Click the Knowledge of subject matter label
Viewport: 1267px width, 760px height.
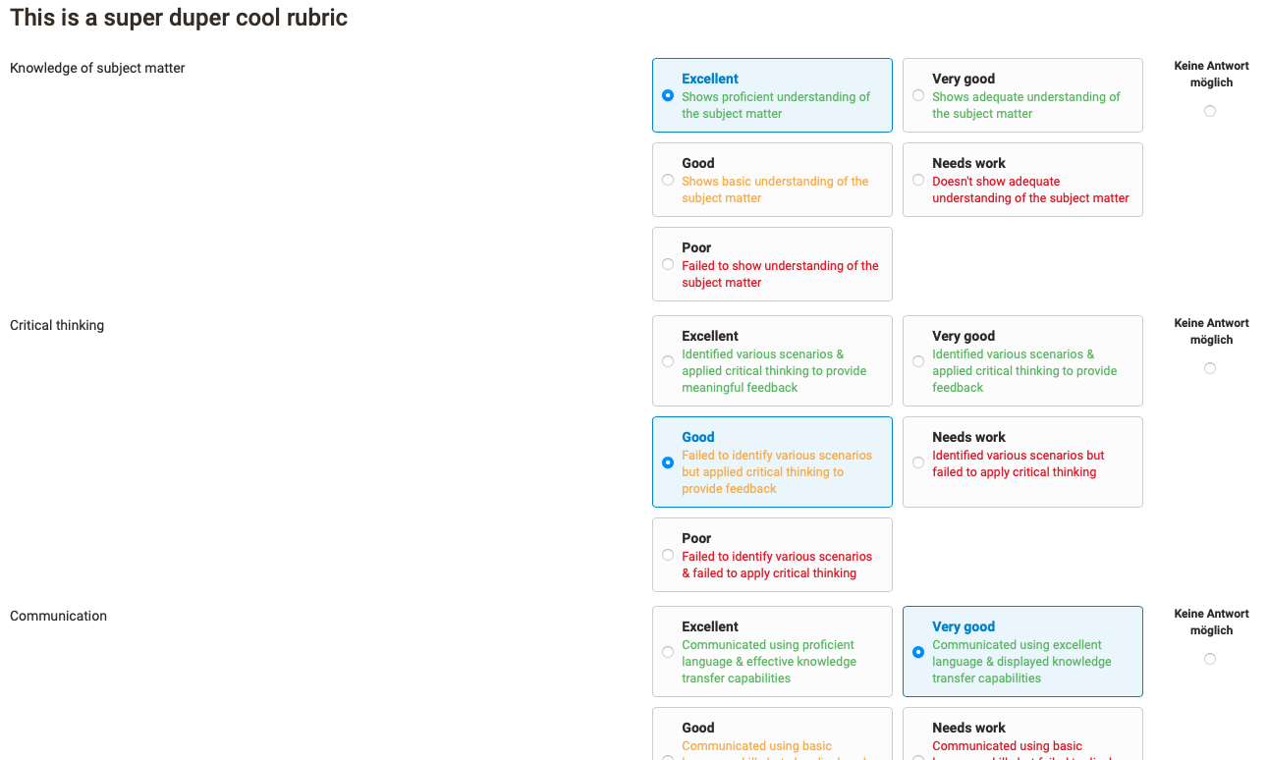click(x=97, y=68)
